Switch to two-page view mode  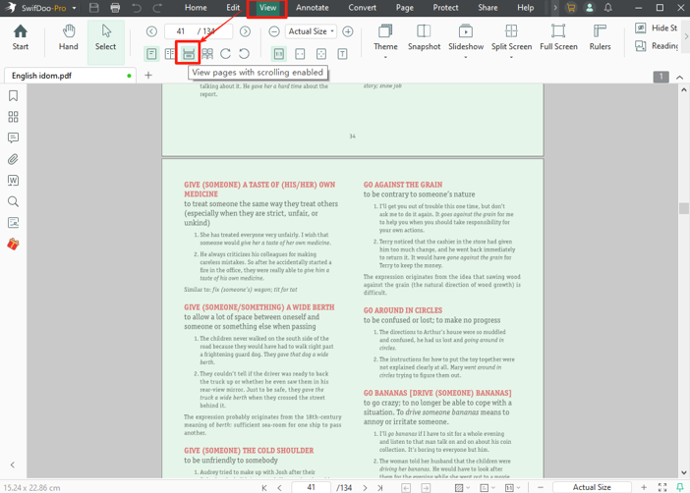[x=170, y=54]
